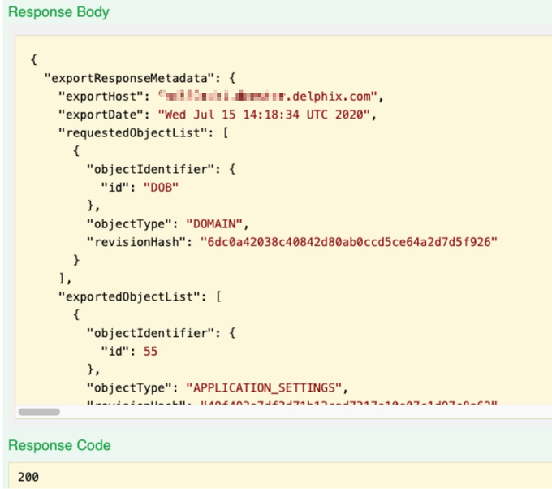552x489 pixels.
Task: Click the "DOMAIN" objectType value
Action: (x=214, y=223)
